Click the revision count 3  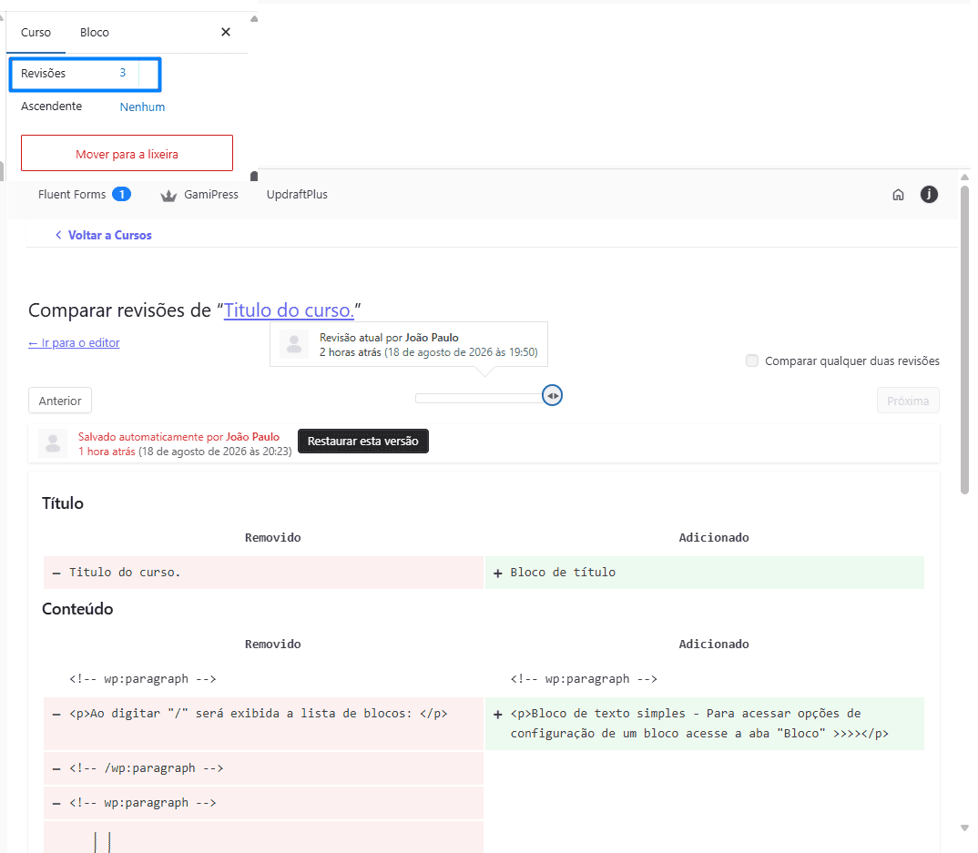coord(123,73)
